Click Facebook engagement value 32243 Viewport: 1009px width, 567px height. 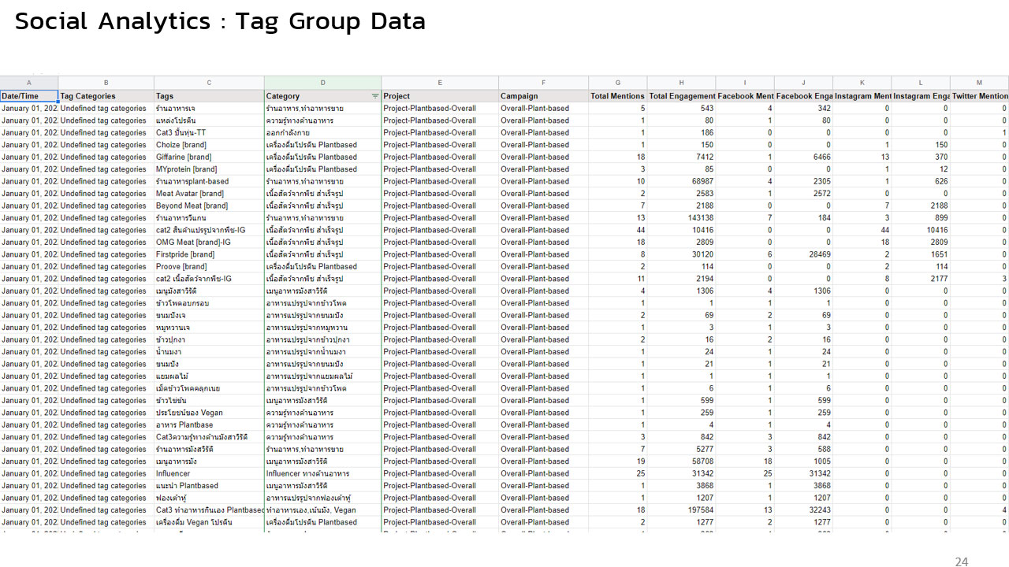(x=803, y=510)
